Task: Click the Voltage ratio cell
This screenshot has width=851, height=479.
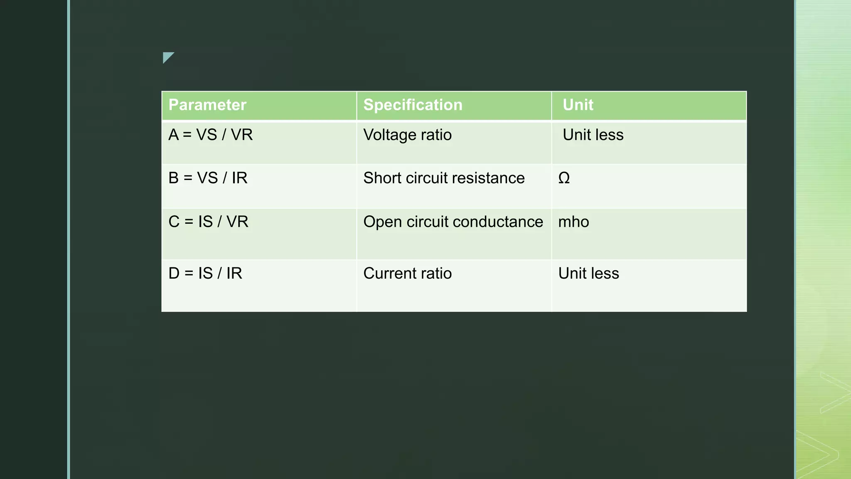Action: pos(407,135)
